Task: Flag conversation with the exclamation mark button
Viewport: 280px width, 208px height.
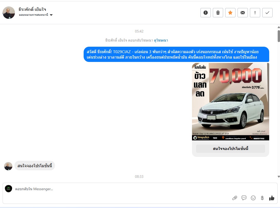Action: (x=255, y=13)
